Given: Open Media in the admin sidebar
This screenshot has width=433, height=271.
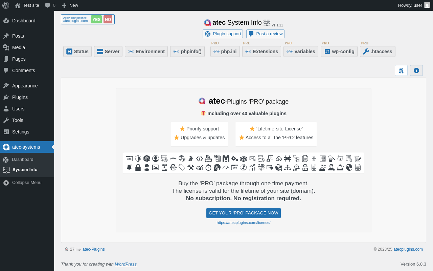Looking at the screenshot, I should [x=27, y=47].
